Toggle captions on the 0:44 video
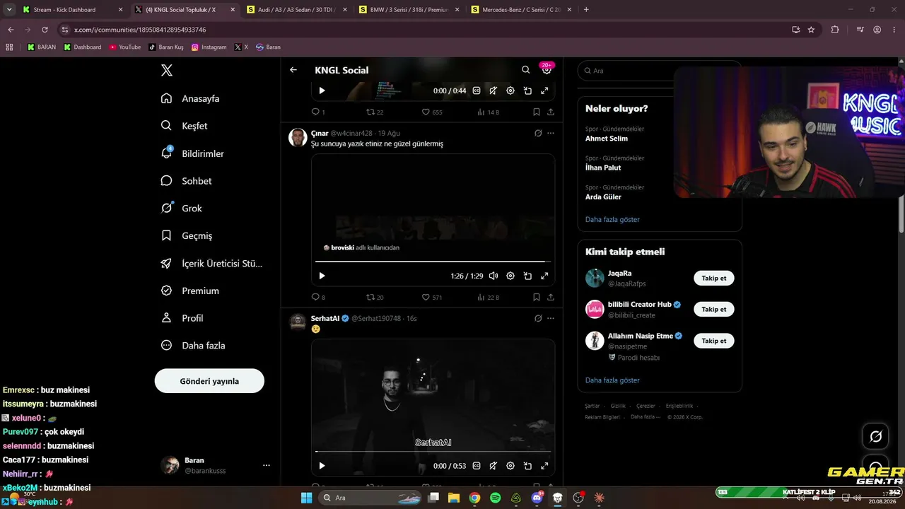Viewport: 905px width, 509px height. pos(477,90)
